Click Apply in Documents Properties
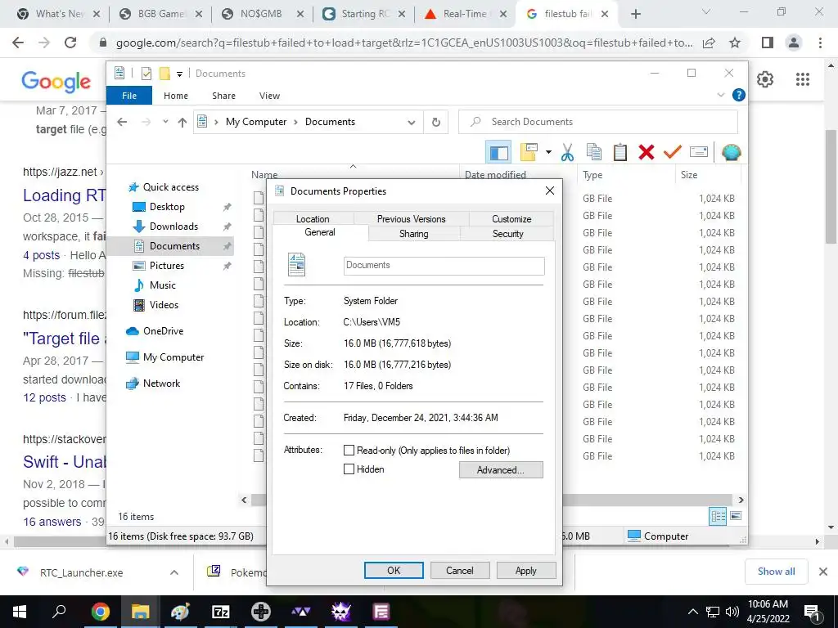 pos(526,570)
